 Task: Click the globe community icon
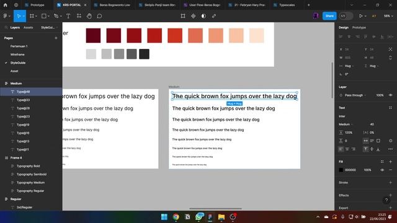pos(16,5)
